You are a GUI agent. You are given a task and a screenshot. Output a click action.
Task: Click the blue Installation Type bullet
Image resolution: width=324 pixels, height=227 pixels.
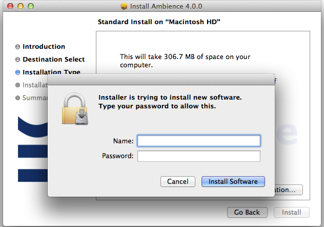18,72
